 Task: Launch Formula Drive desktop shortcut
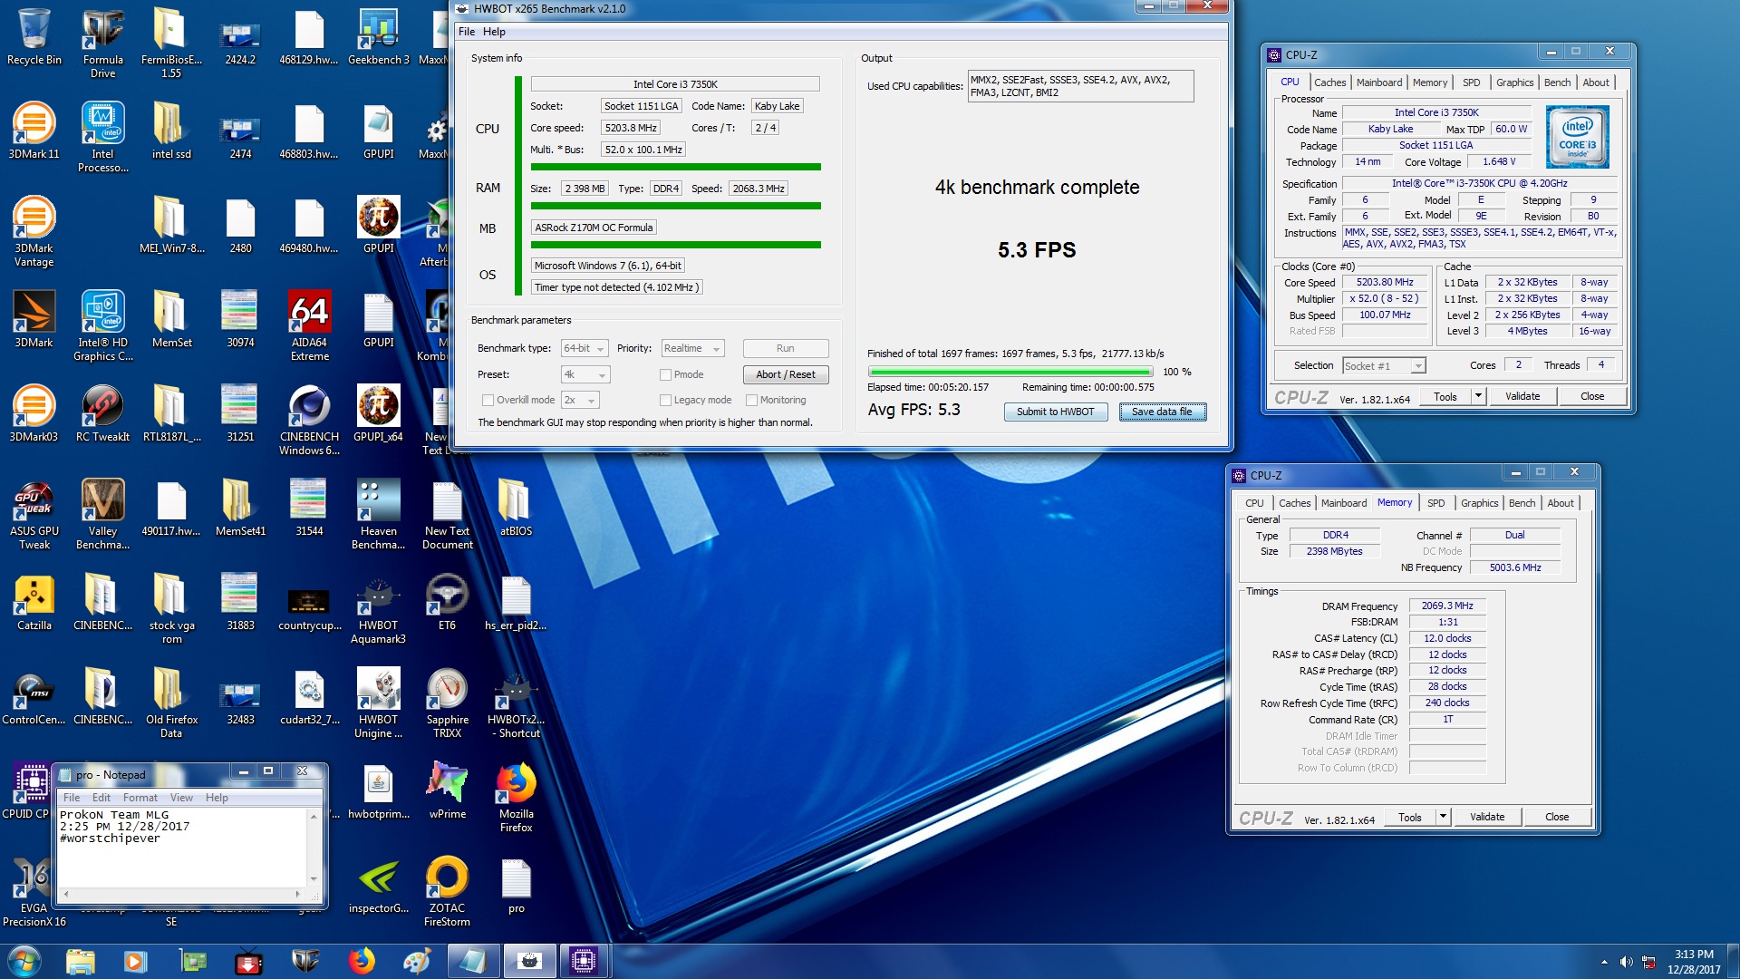[102, 44]
